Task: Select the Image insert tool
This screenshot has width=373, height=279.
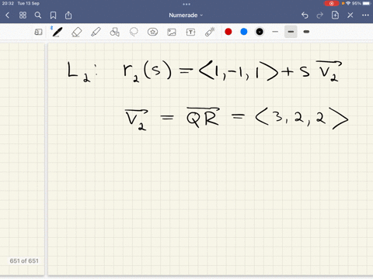Action: [x=172, y=32]
